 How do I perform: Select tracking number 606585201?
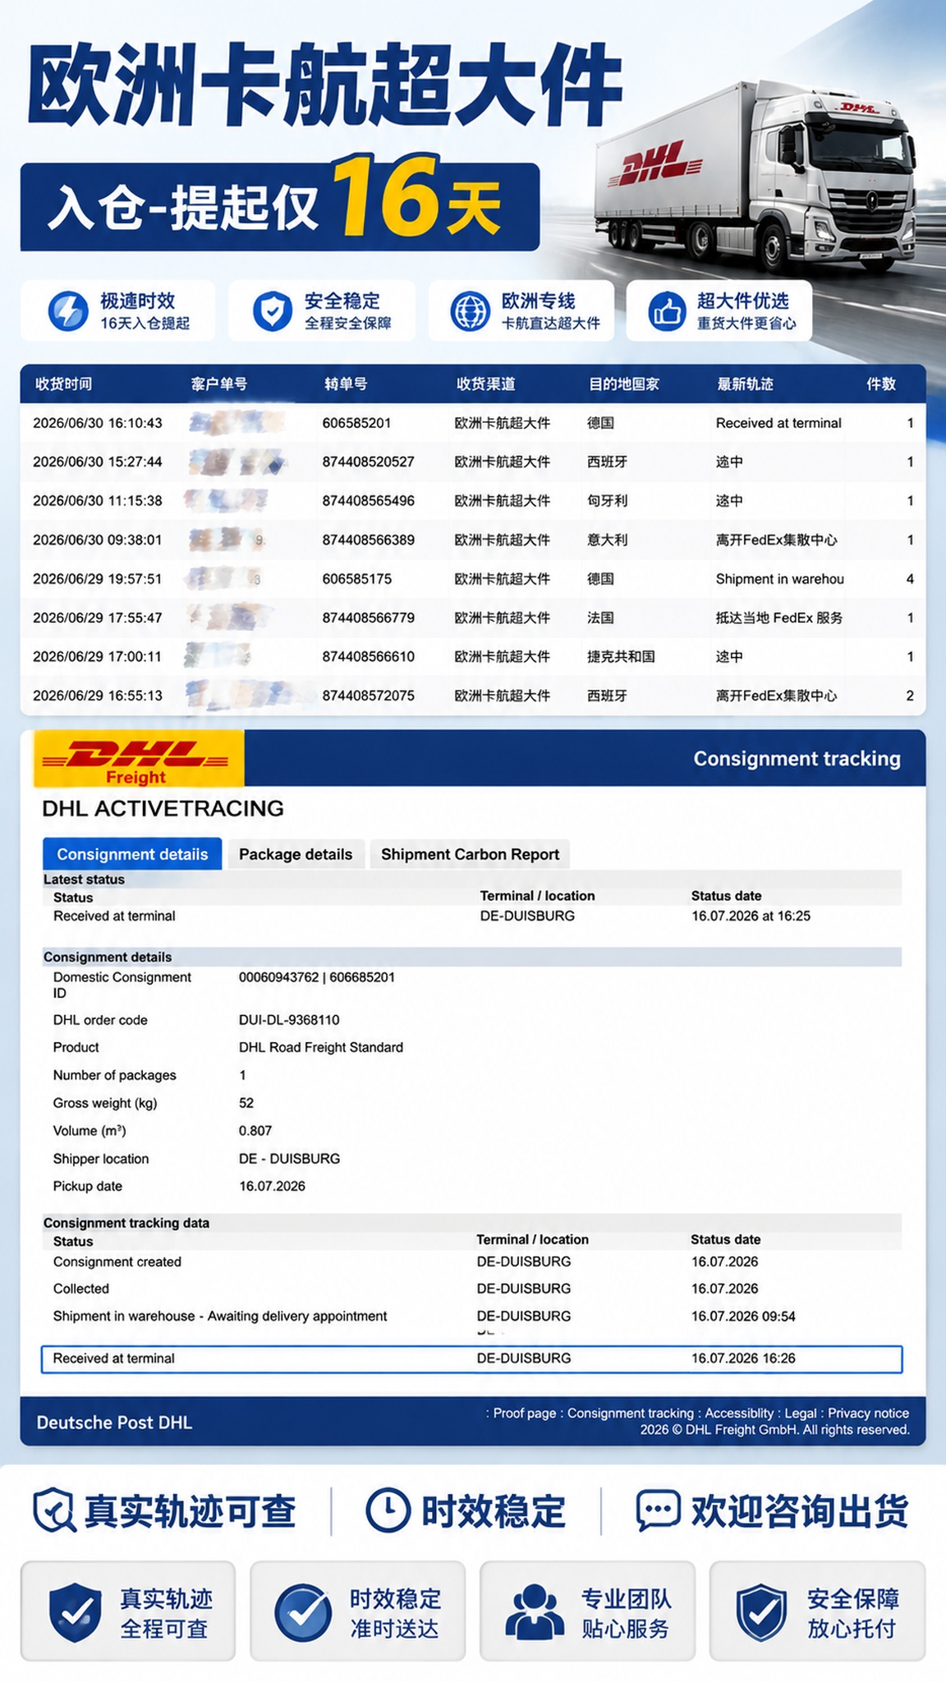pyautogui.click(x=356, y=423)
